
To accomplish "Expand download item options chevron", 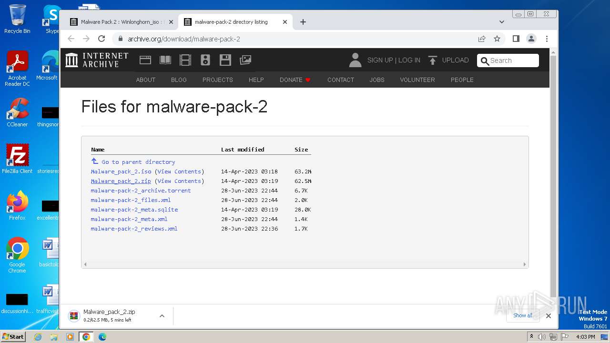I will [x=162, y=316].
